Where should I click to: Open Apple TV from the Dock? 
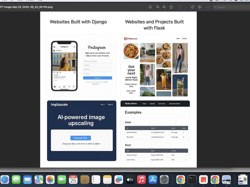tap(130, 180)
